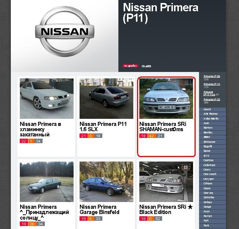Go to Chery brand page
The image size is (239, 229).
pos(207,170)
